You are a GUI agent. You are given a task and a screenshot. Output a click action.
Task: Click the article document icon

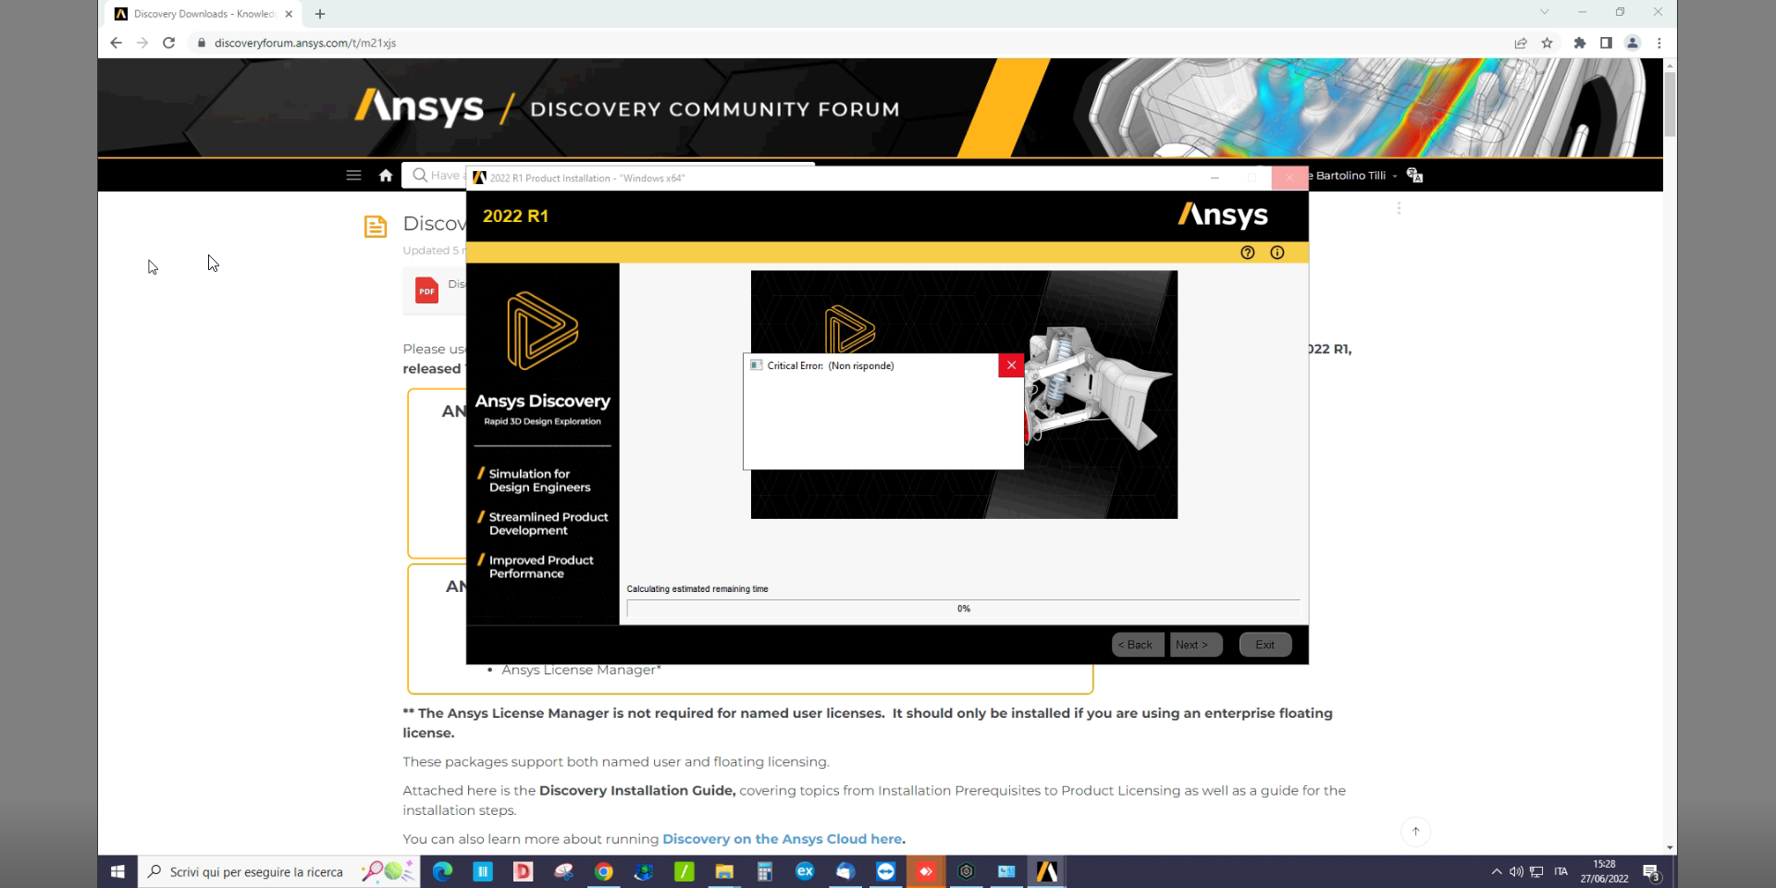(376, 227)
